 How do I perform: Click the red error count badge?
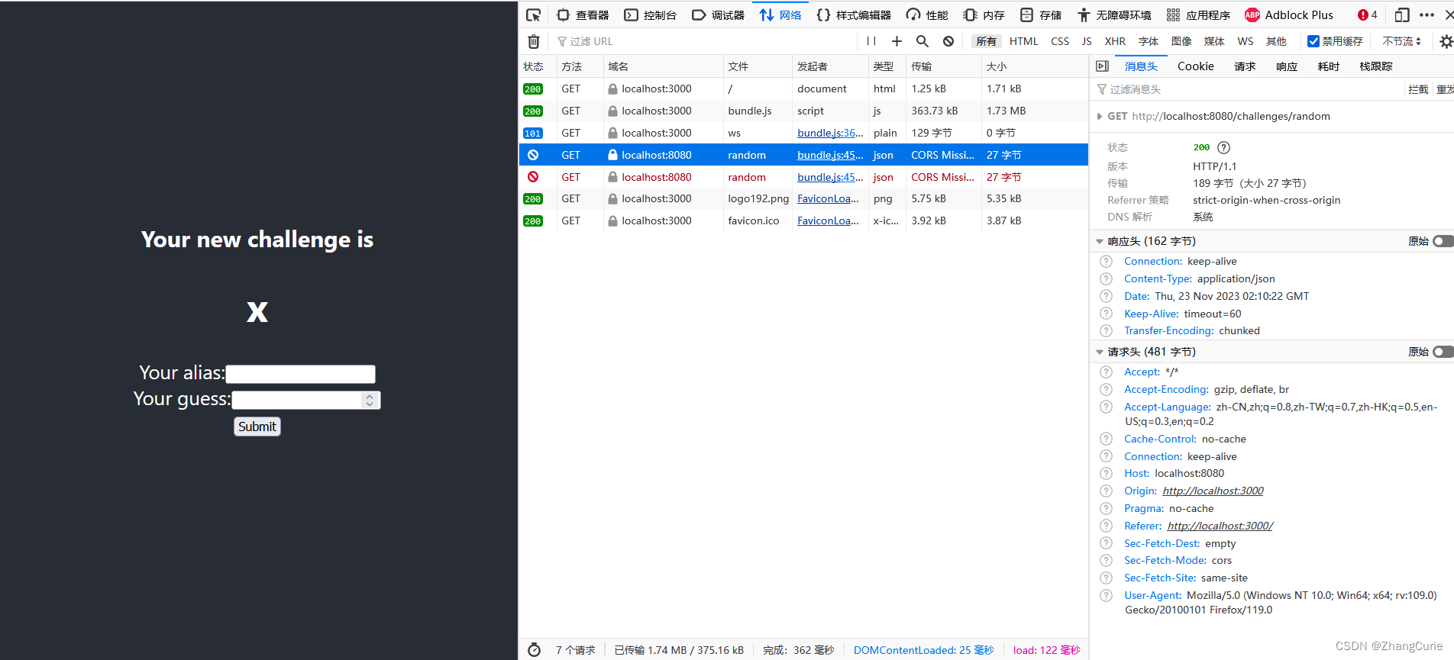click(1367, 14)
